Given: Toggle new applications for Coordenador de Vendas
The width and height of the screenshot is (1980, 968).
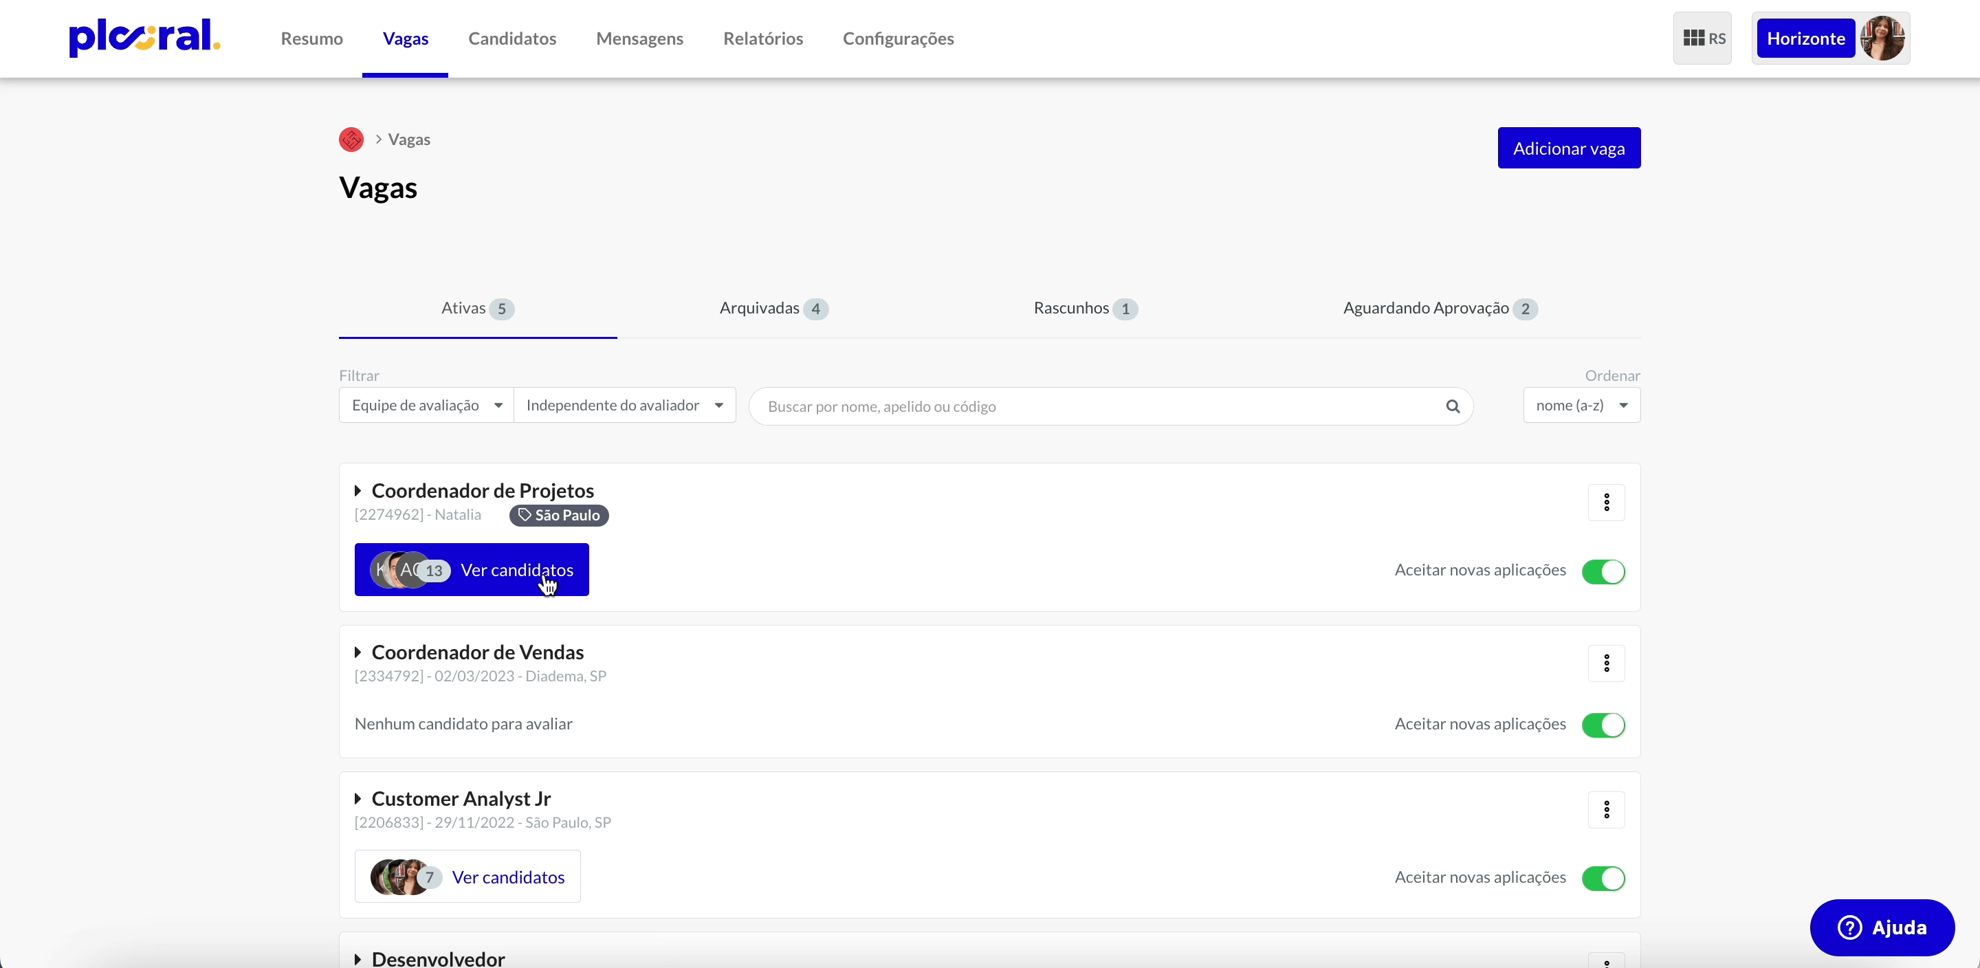Looking at the screenshot, I should pos(1603,724).
